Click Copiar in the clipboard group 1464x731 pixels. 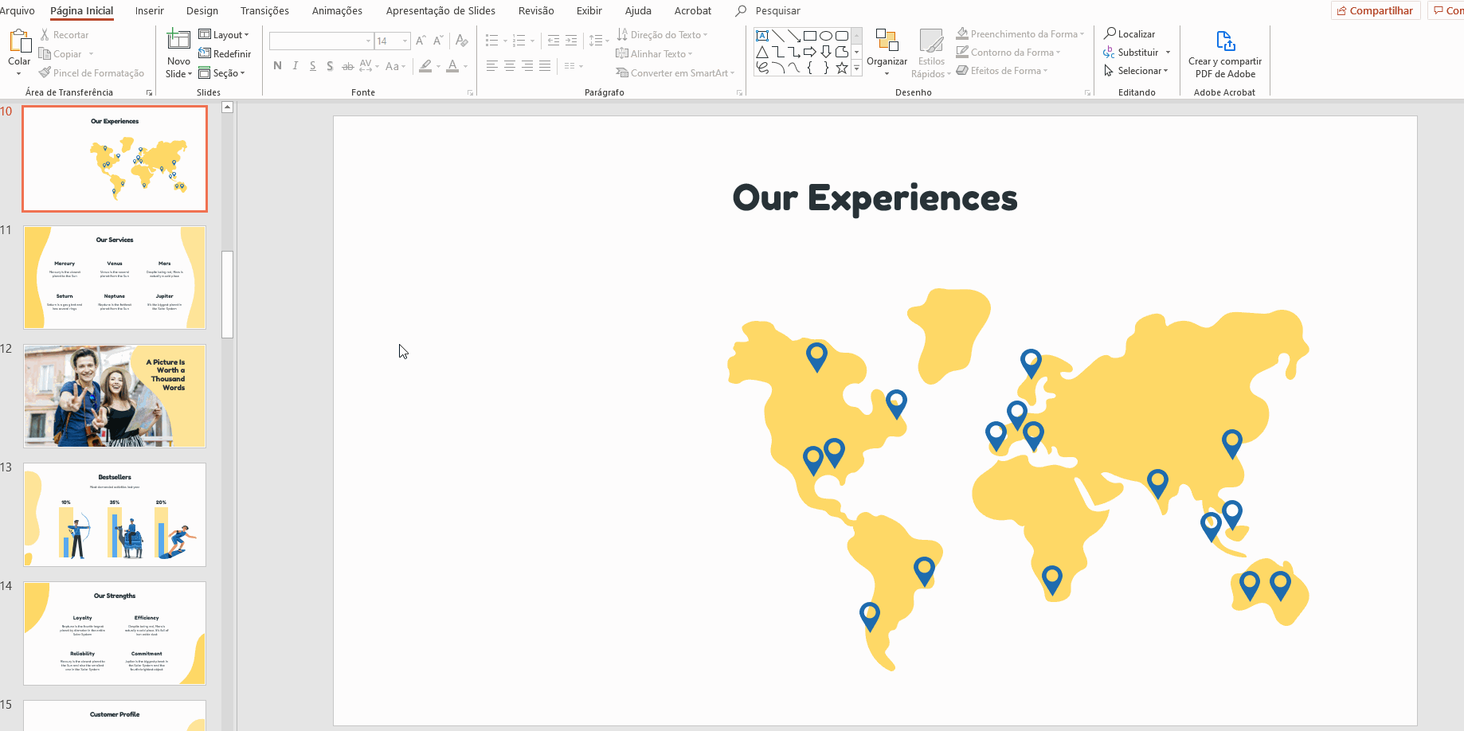click(x=66, y=54)
